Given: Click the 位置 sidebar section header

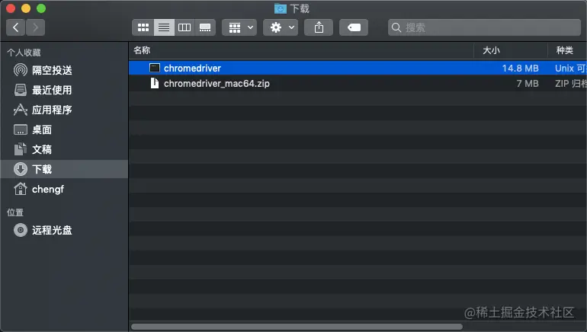Looking at the screenshot, I should tap(15, 212).
